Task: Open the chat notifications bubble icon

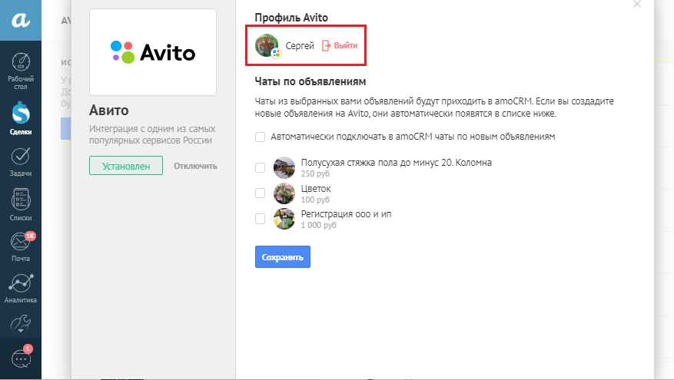Action: [21, 358]
